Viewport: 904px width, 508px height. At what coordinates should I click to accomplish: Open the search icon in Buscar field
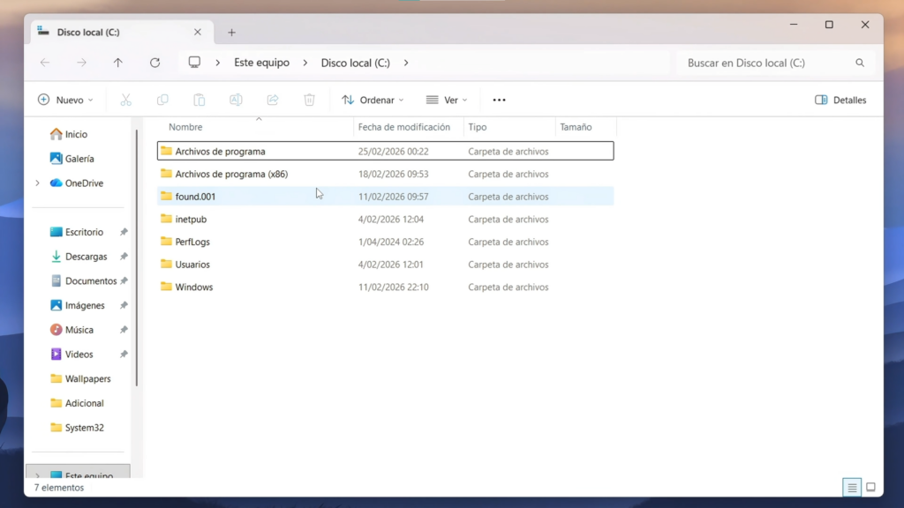(x=859, y=63)
